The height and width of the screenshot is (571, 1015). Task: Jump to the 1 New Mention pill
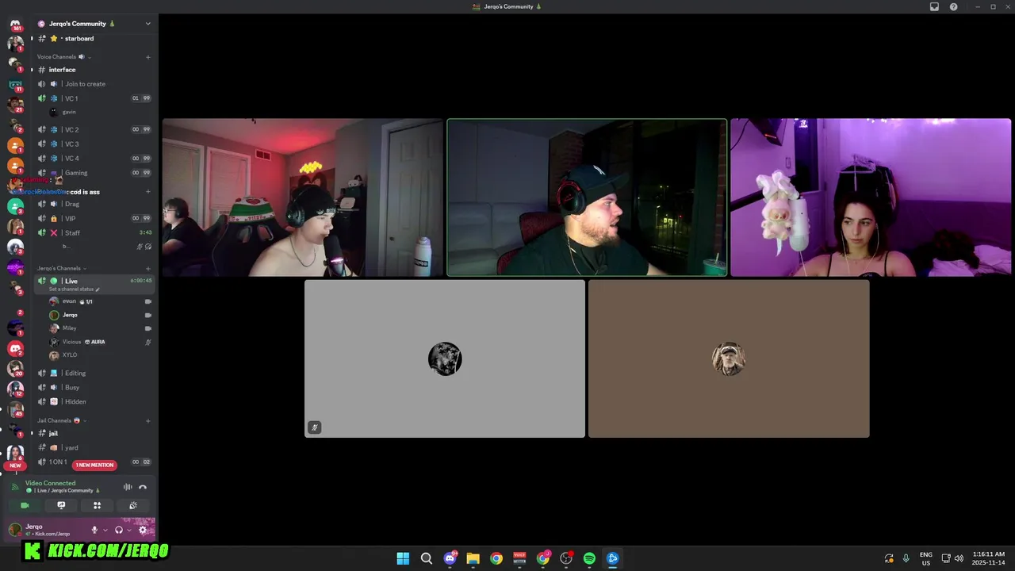coord(94,465)
